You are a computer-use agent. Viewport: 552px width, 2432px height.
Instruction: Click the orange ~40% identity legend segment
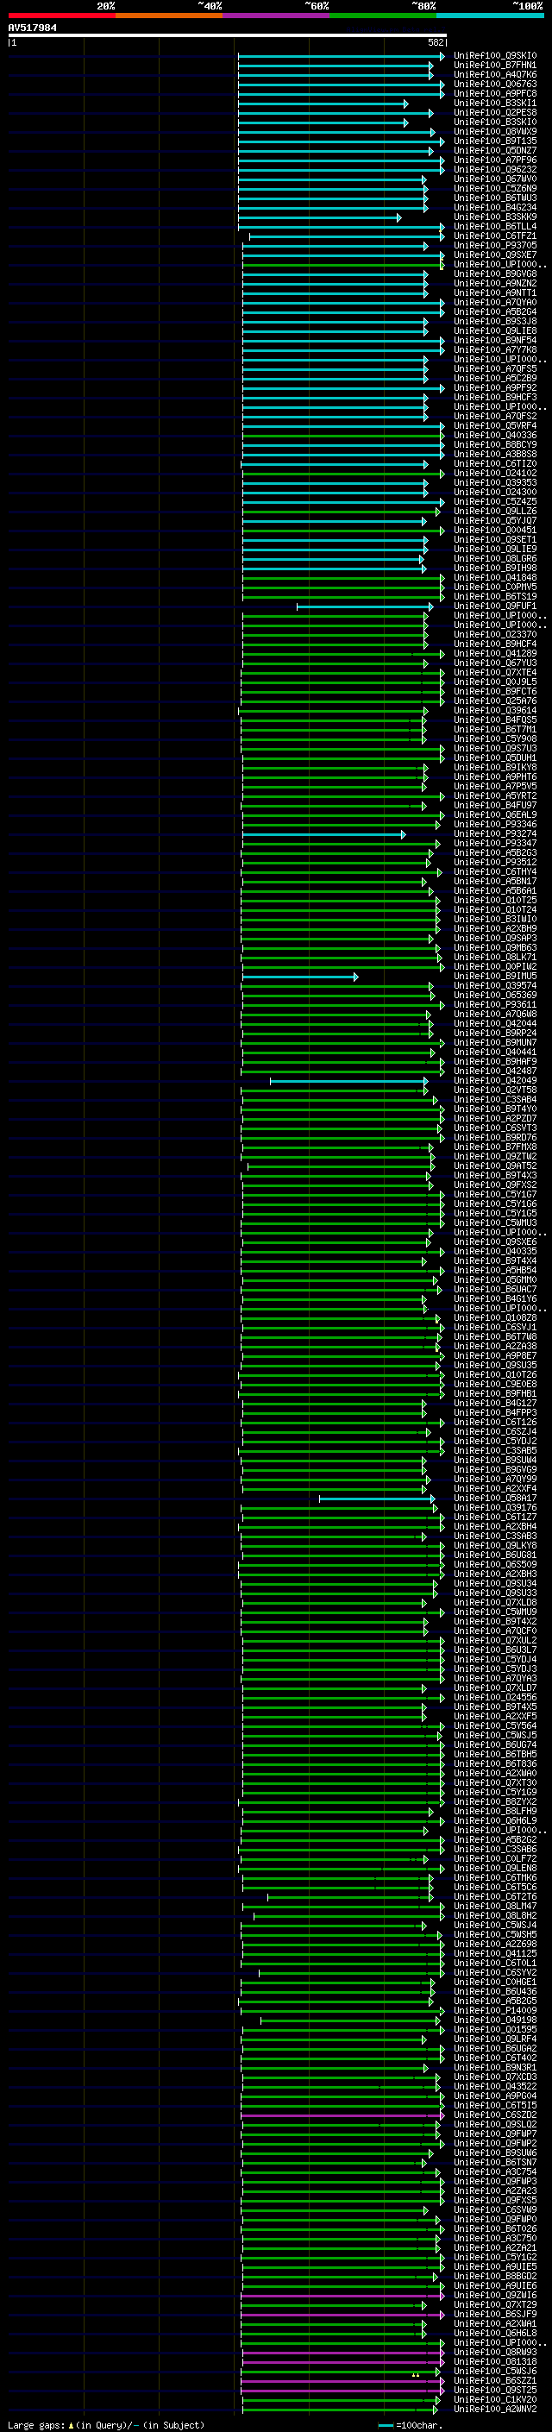(x=169, y=16)
